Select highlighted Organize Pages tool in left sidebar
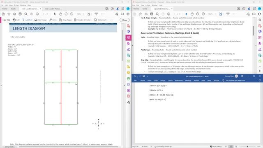263x148 pixels. point(129,37)
